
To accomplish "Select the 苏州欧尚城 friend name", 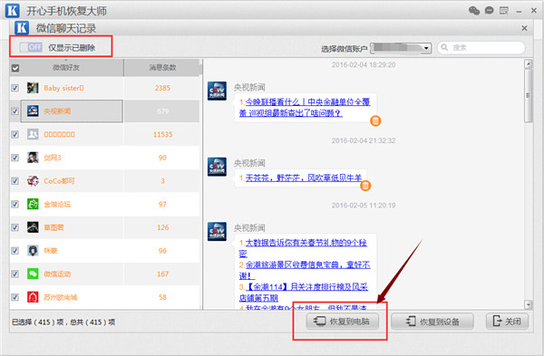I will [x=61, y=297].
